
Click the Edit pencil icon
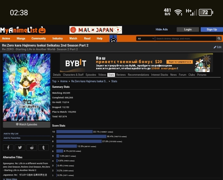click(x=215, y=47)
